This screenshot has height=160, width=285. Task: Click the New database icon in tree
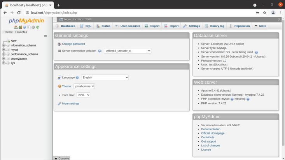[x=8, y=41]
